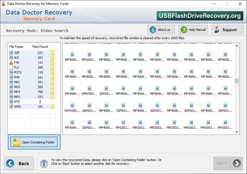Select the MPG file type icon
The image size is (247, 174).
coord(11,97)
